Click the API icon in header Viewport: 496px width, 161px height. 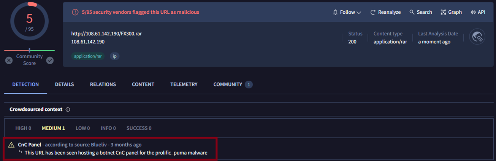473,12
